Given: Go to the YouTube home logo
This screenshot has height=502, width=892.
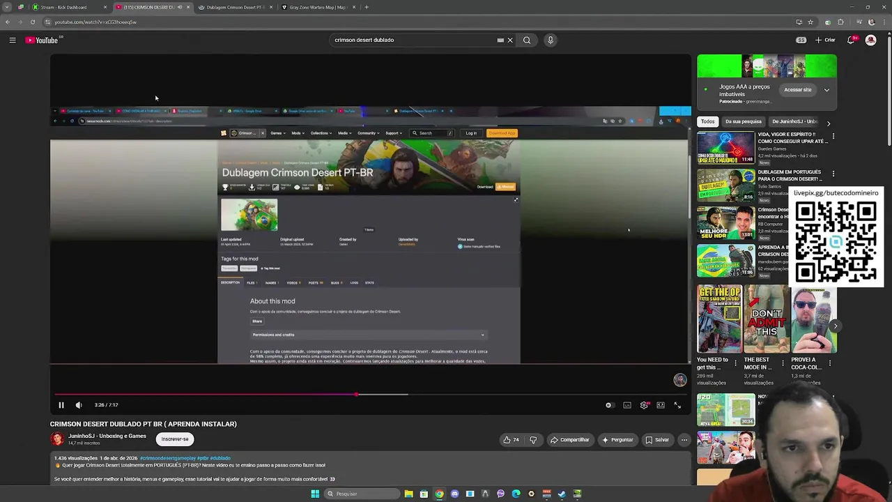Looking at the screenshot, I should pyautogui.click(x=43, y=40).
